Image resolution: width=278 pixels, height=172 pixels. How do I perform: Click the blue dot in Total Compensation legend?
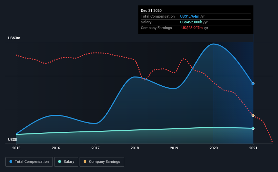11,162
